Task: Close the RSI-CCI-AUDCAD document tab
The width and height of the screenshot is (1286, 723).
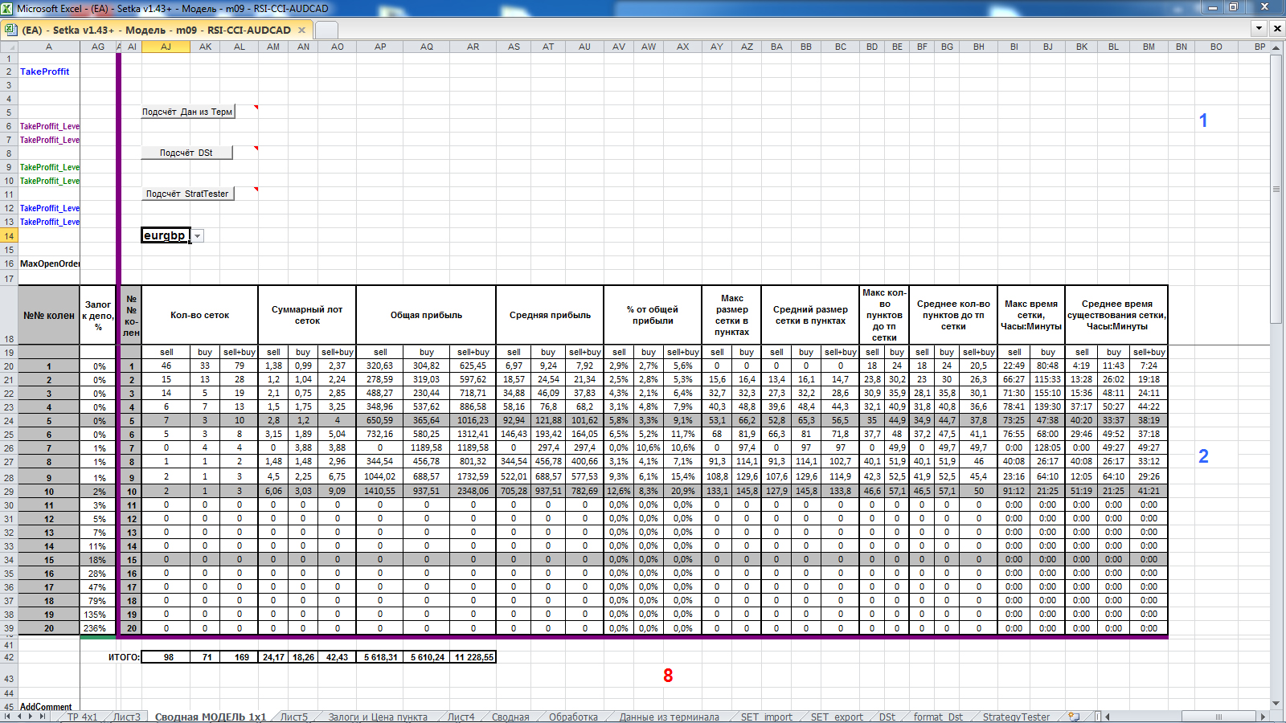Action: tap(302, 30)
